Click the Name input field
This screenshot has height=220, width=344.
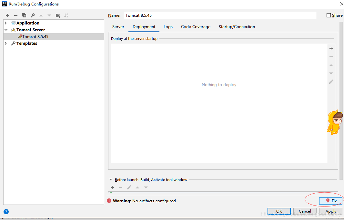tap(220, 15)
